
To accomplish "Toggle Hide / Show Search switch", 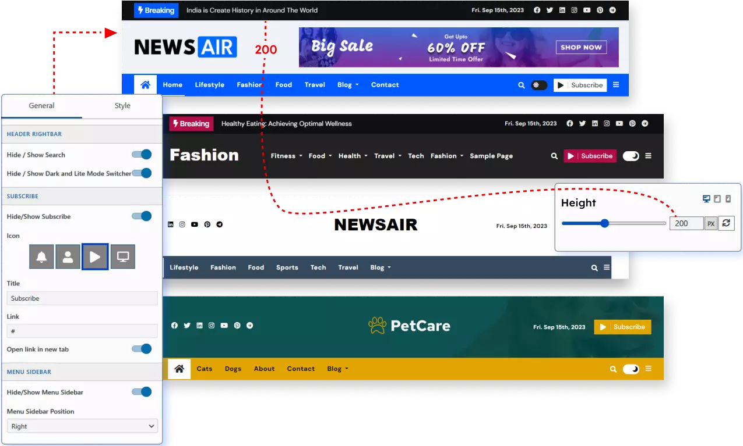I will point(142,154).
